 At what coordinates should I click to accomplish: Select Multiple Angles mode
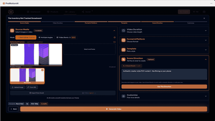46,37
